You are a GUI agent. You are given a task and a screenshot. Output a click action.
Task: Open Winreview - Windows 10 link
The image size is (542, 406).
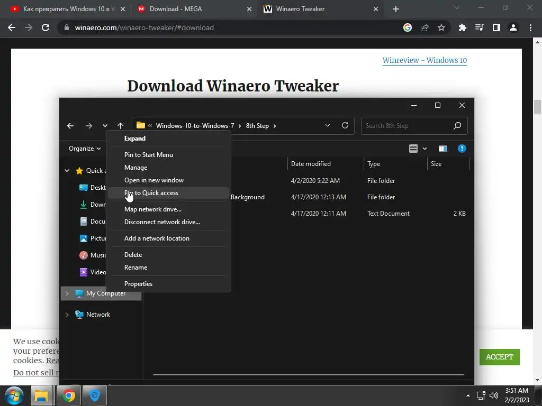pyautogui.click(x=424, y=60)
